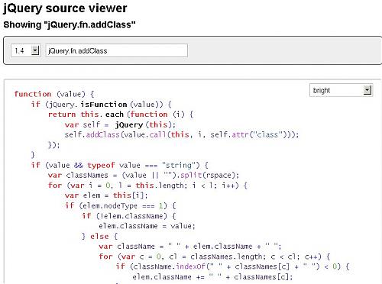This screenshot has height=284, width=382.
Task: Click the elem.nodeType condition text
Action: pyautogui.click(x=109, y=205)
